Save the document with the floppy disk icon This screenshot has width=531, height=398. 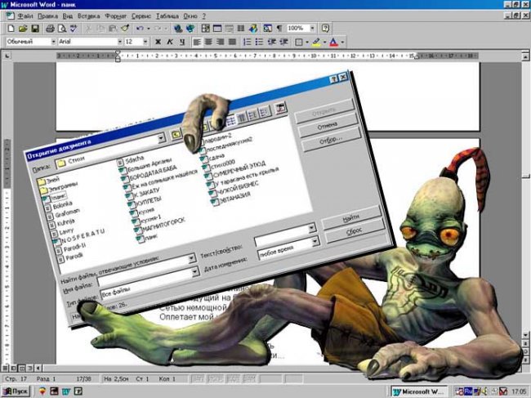coord(35,29)
